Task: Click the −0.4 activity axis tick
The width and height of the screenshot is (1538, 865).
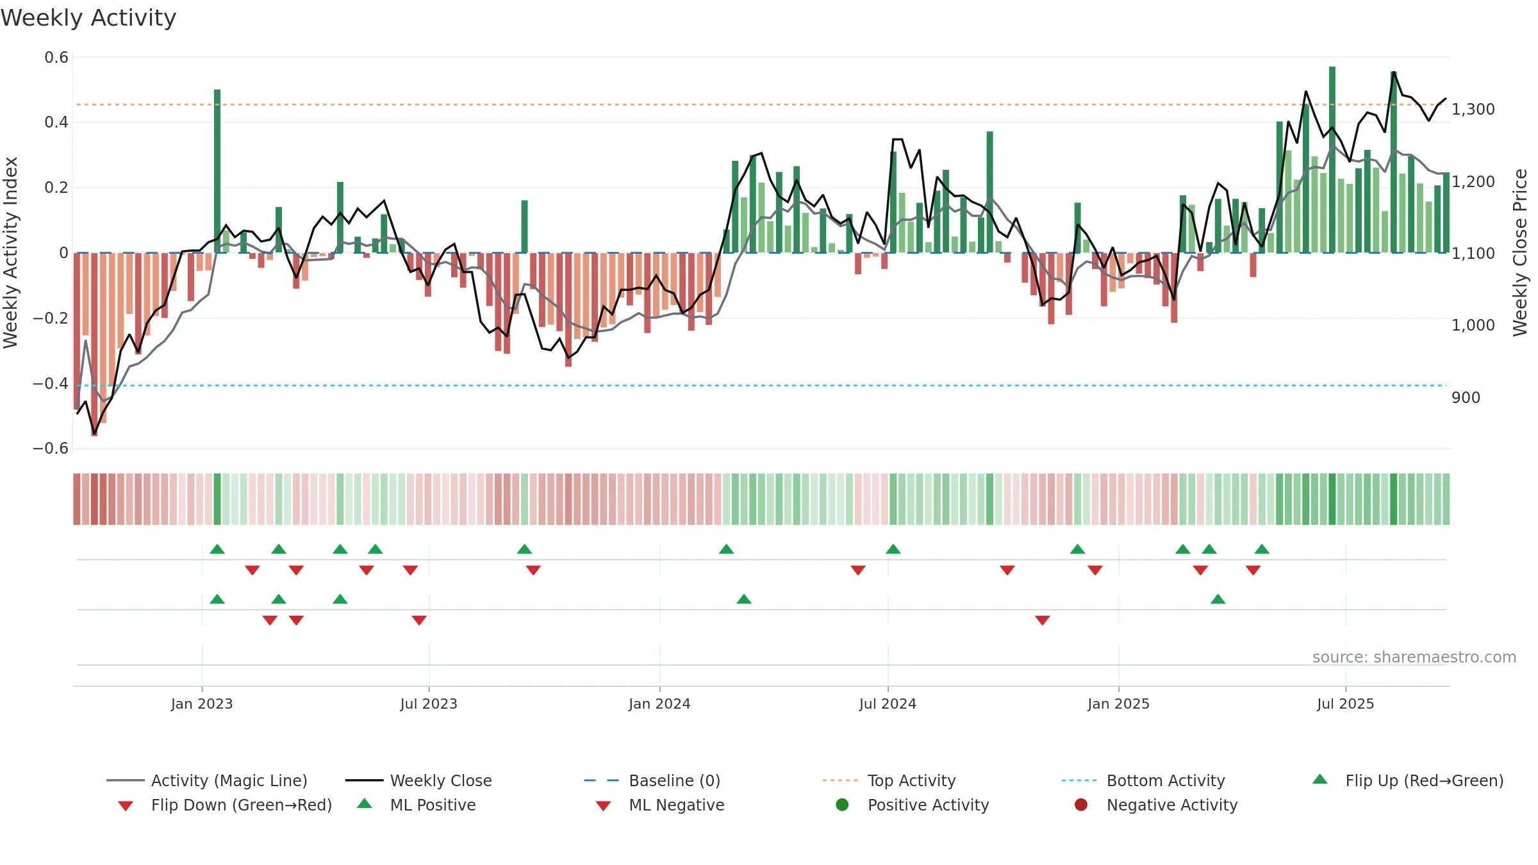Action: coord(51,383)
